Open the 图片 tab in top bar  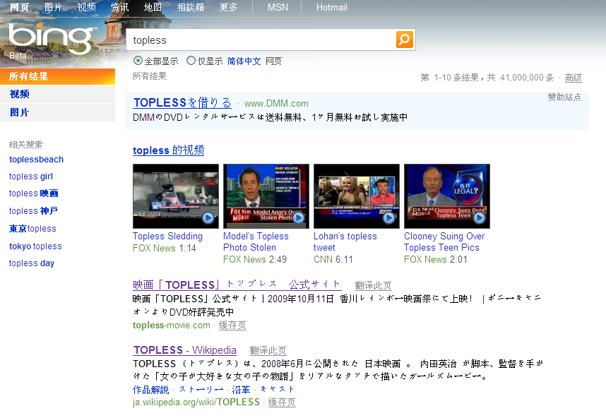tap(53, 7)
